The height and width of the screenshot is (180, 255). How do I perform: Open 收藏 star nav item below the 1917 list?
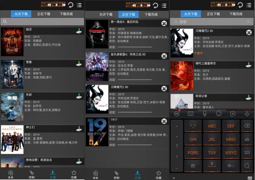click(159, 175)
